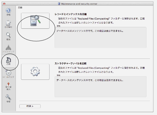Image resolution: width=157 pixels, height=115 pixels.
Task: Click the shield icon in title bar
Action: (59, 4)
